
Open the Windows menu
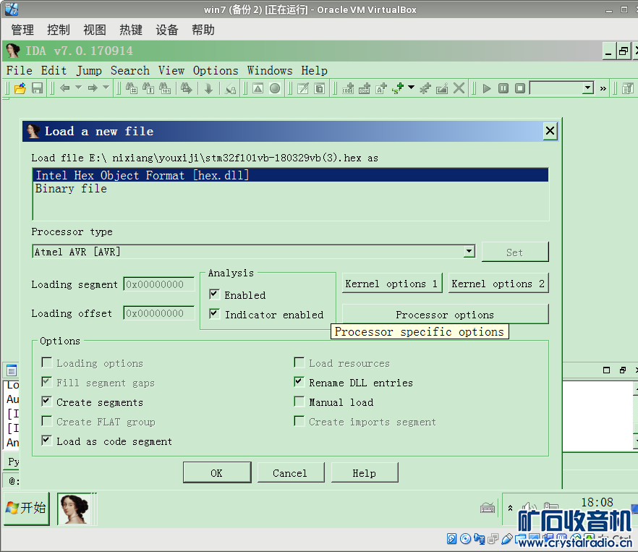270,70
